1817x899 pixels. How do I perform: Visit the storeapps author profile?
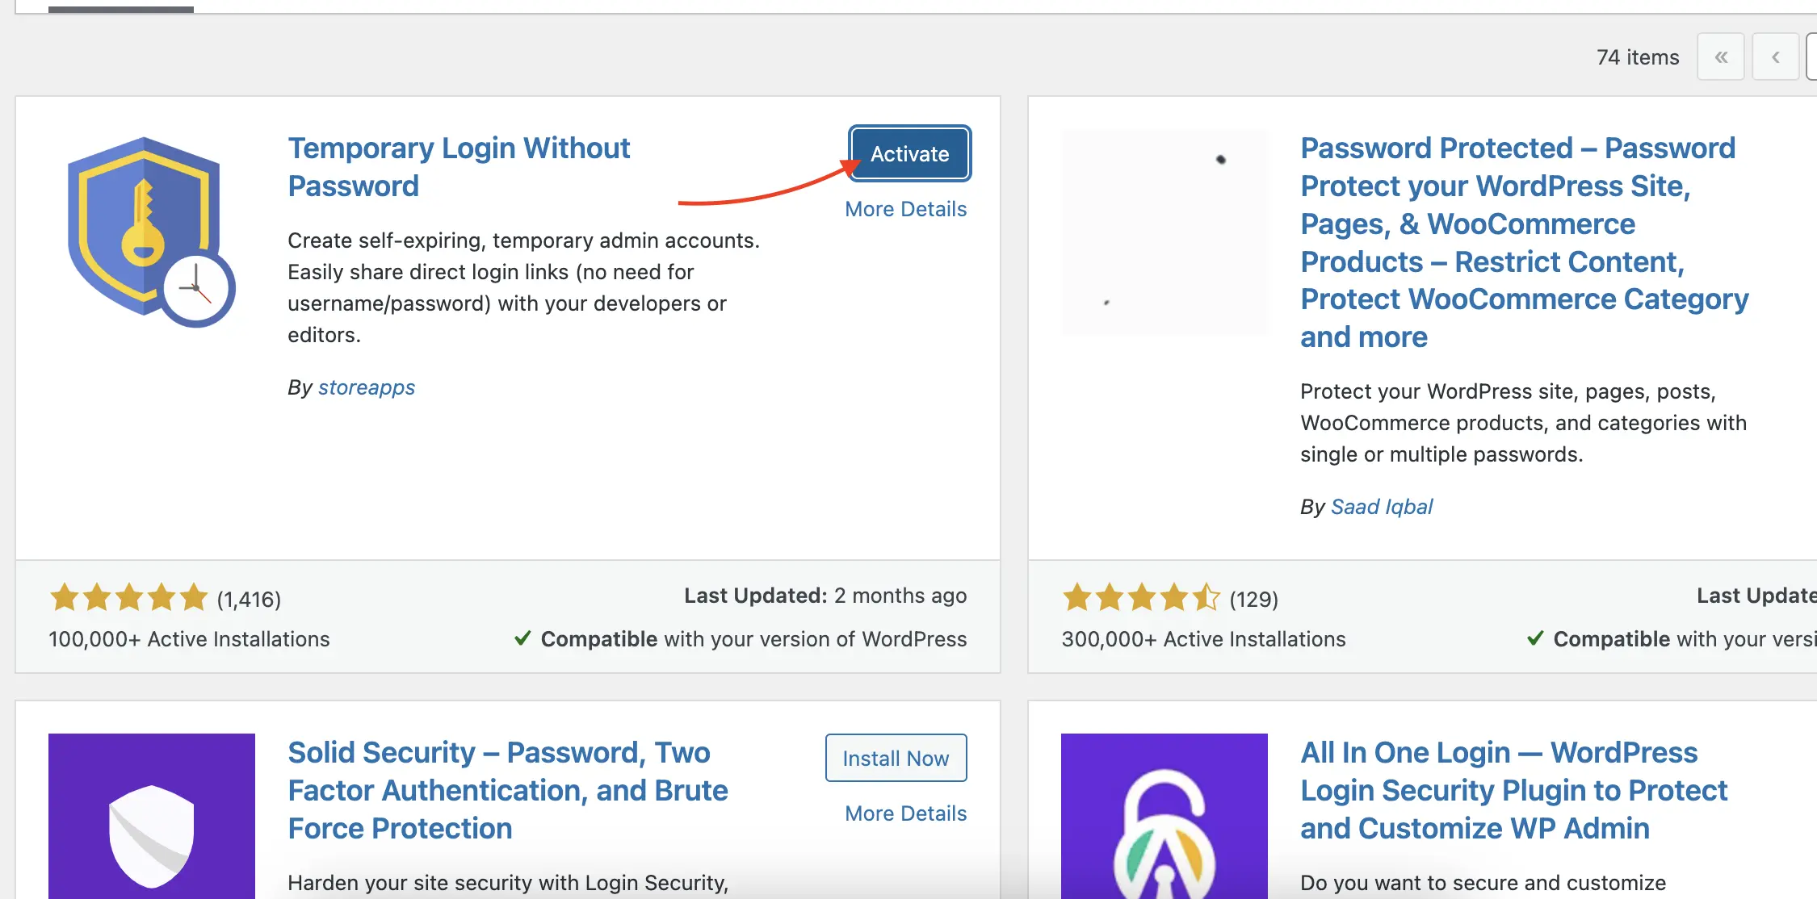point(367,387)
